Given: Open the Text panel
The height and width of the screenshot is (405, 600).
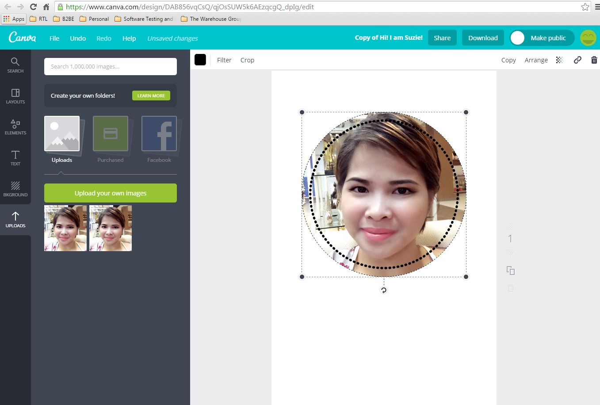Looking at the screenshot, I should 15,157.
